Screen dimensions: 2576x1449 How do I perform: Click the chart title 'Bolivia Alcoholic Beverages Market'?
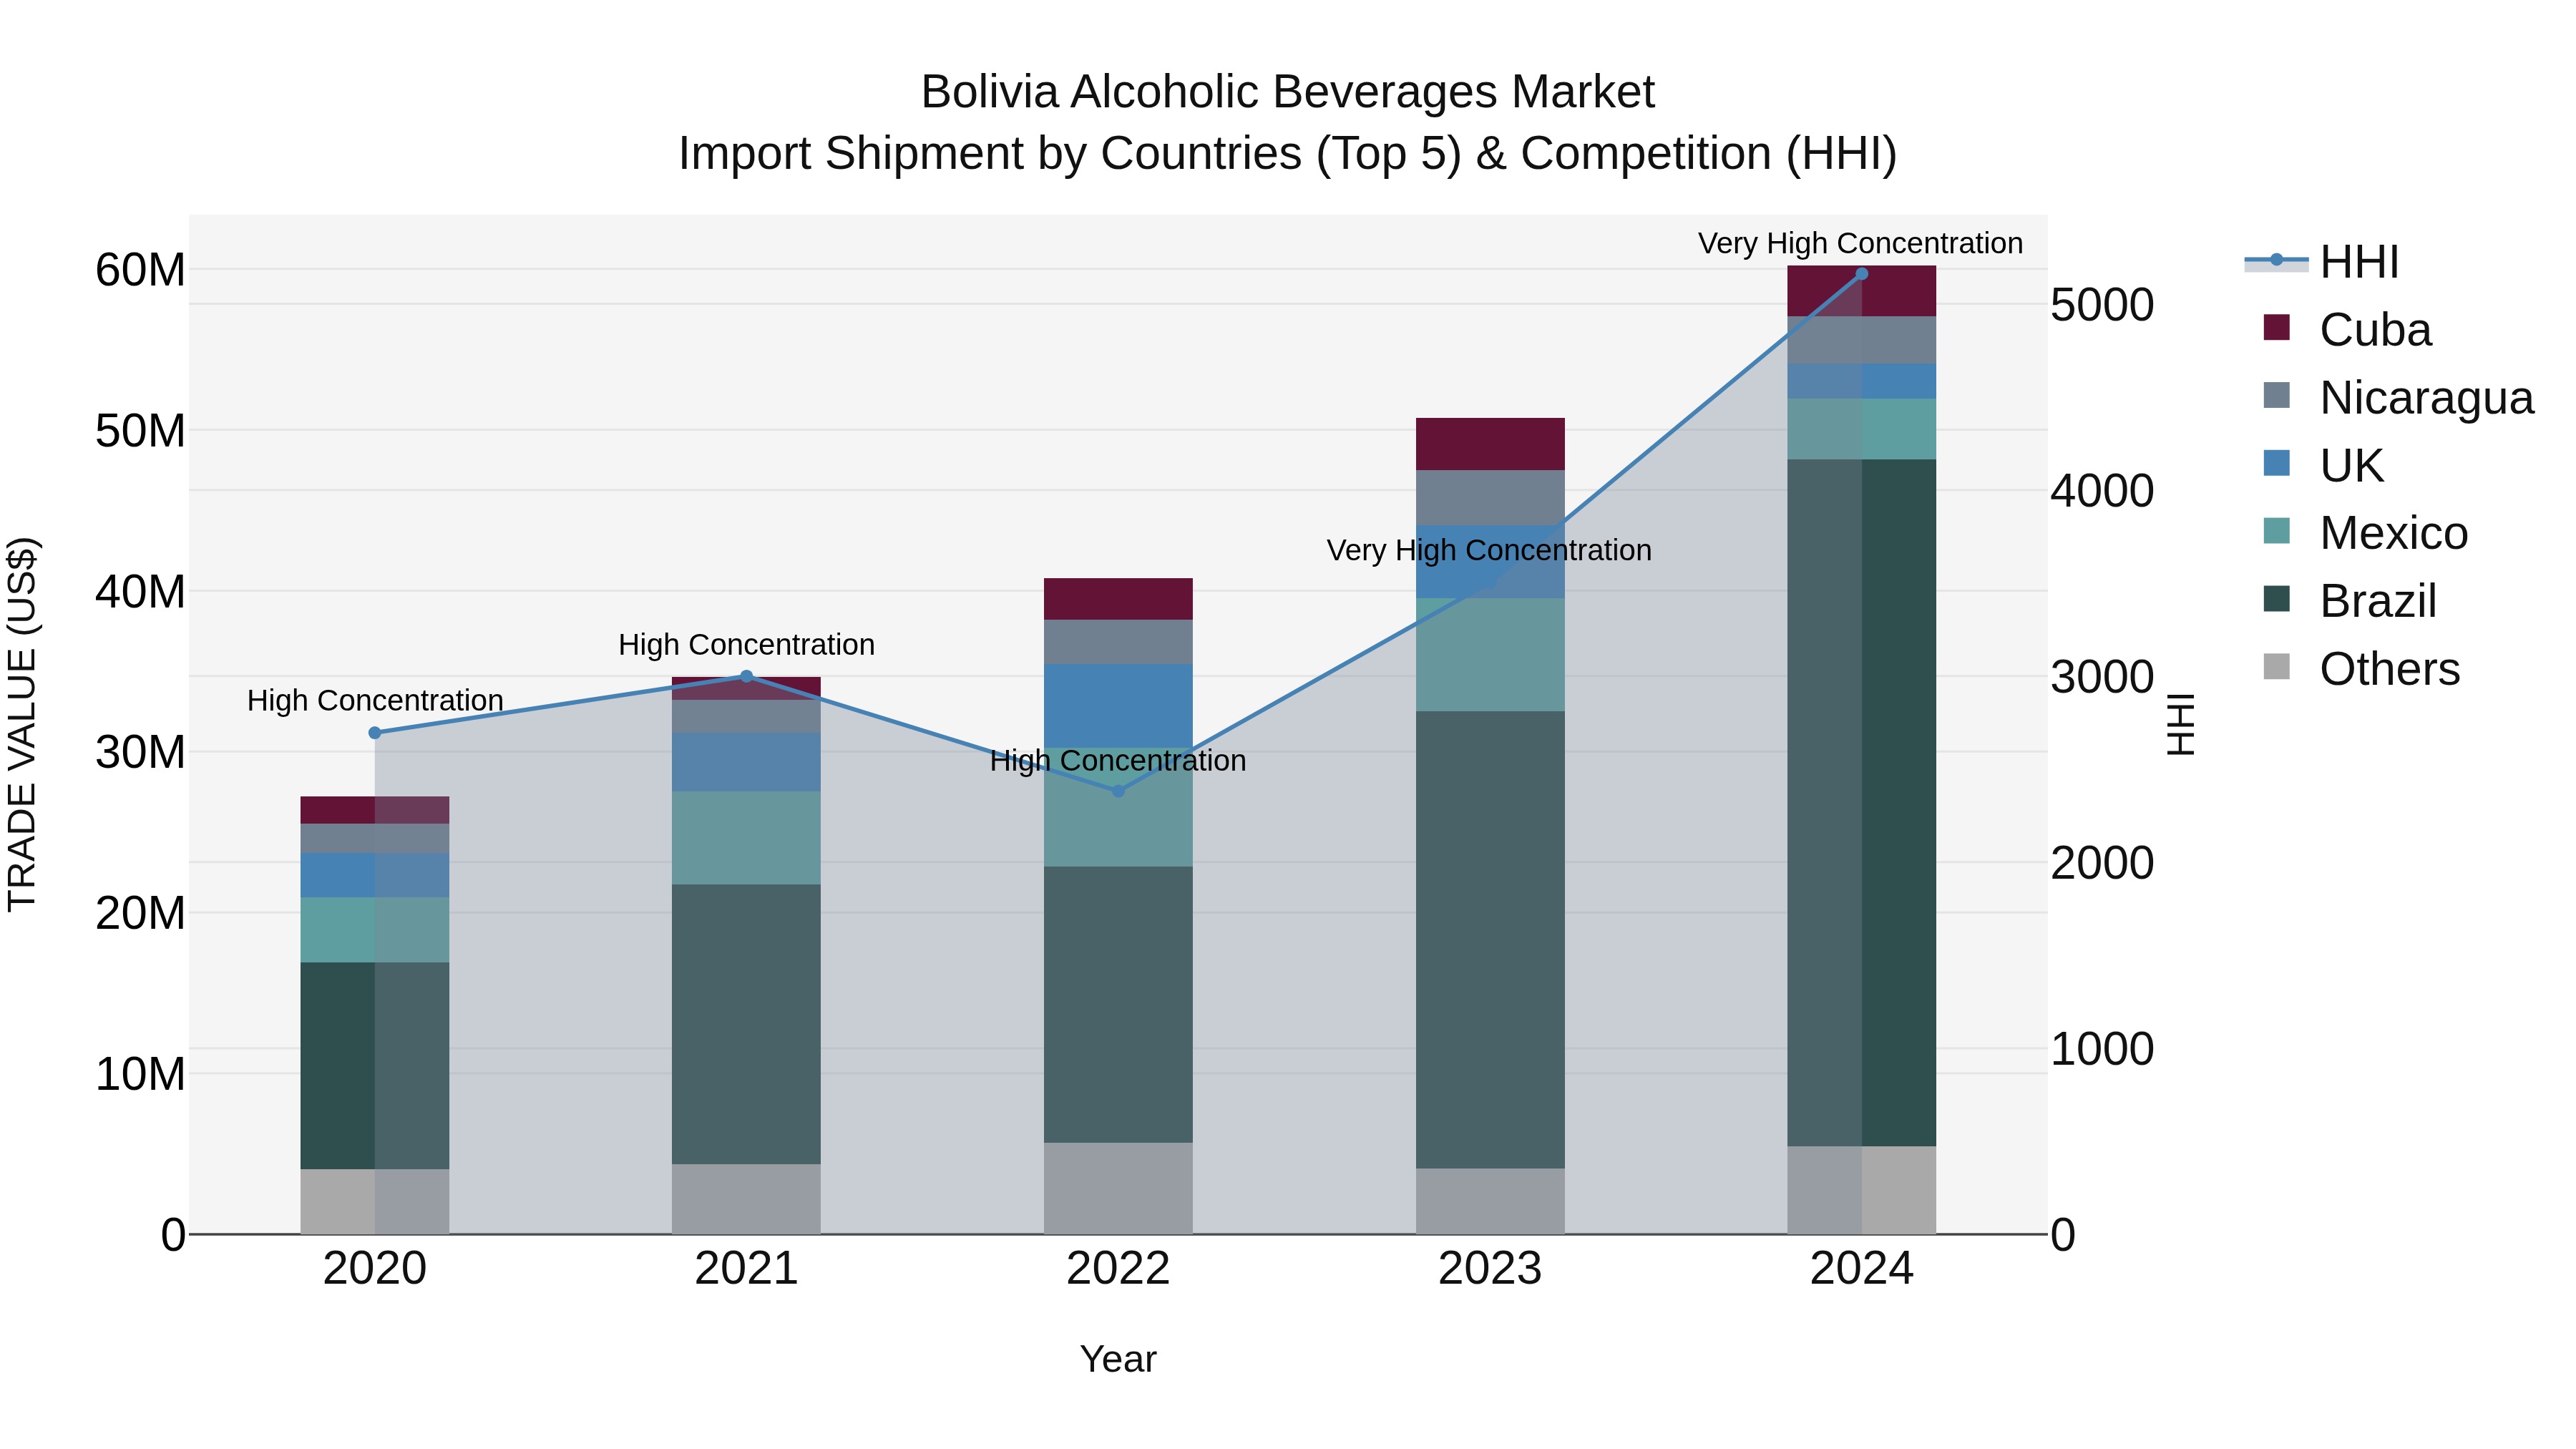pos(1288,92)
